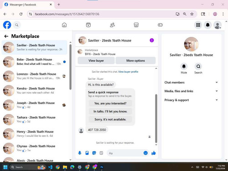The image size is (228, 171).
Task: Expand Privacy & support section
Action: (x=191, y=100)
